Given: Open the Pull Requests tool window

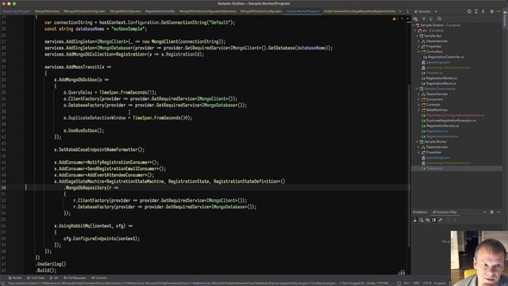Looking at the screenshot, I should coord(75,278).
